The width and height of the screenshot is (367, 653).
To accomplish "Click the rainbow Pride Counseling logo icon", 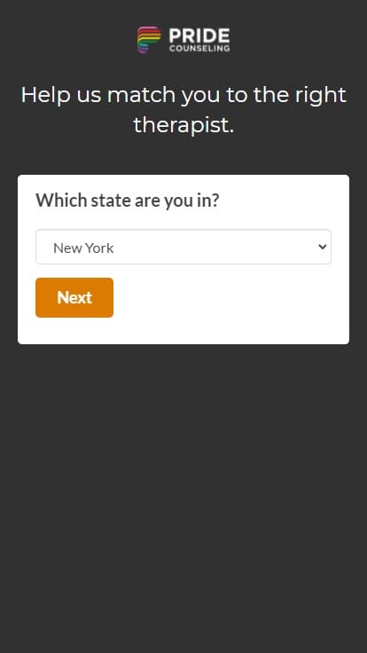I will [149, 40].
